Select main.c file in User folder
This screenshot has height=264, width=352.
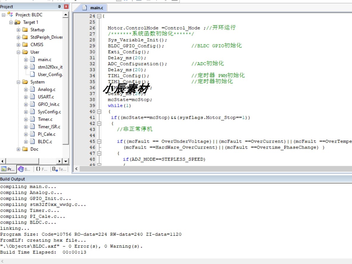coord(44,60)
